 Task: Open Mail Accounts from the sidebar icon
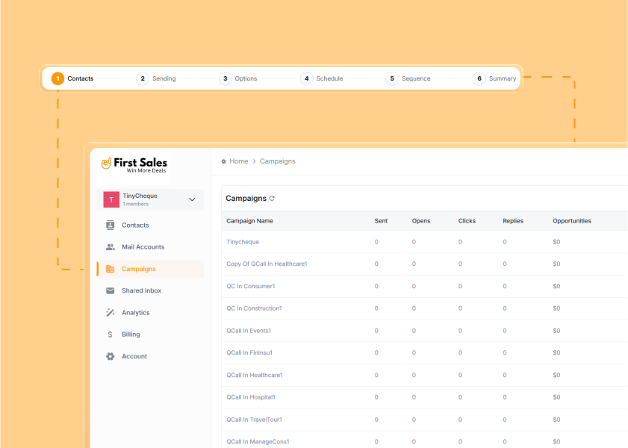[111, 246]
